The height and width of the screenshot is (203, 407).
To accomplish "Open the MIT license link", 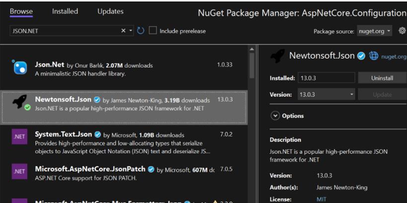I will [x=321, y=200].
